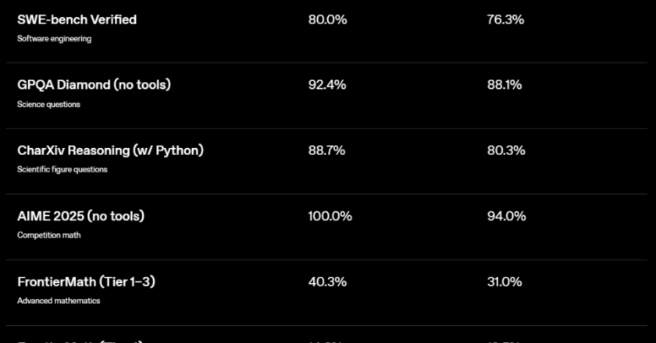Select the Software engineering subtitle
The width and height of the screenshot is (656, 343).
coord(54,38)
